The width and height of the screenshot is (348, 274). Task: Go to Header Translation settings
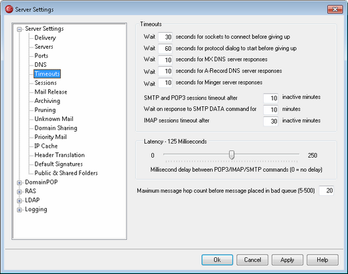pyautogui.click(x=60, y=155)
